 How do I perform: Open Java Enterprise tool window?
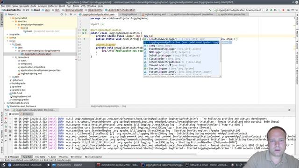[93, 157]
